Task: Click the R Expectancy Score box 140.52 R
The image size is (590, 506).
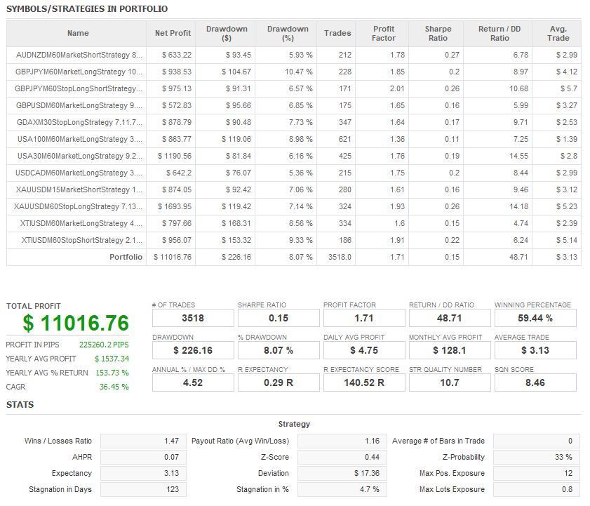Action: [x=364, y=383]
